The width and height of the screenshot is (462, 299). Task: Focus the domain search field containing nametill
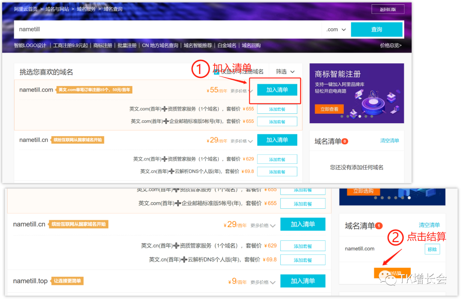(x=167, y=30)
